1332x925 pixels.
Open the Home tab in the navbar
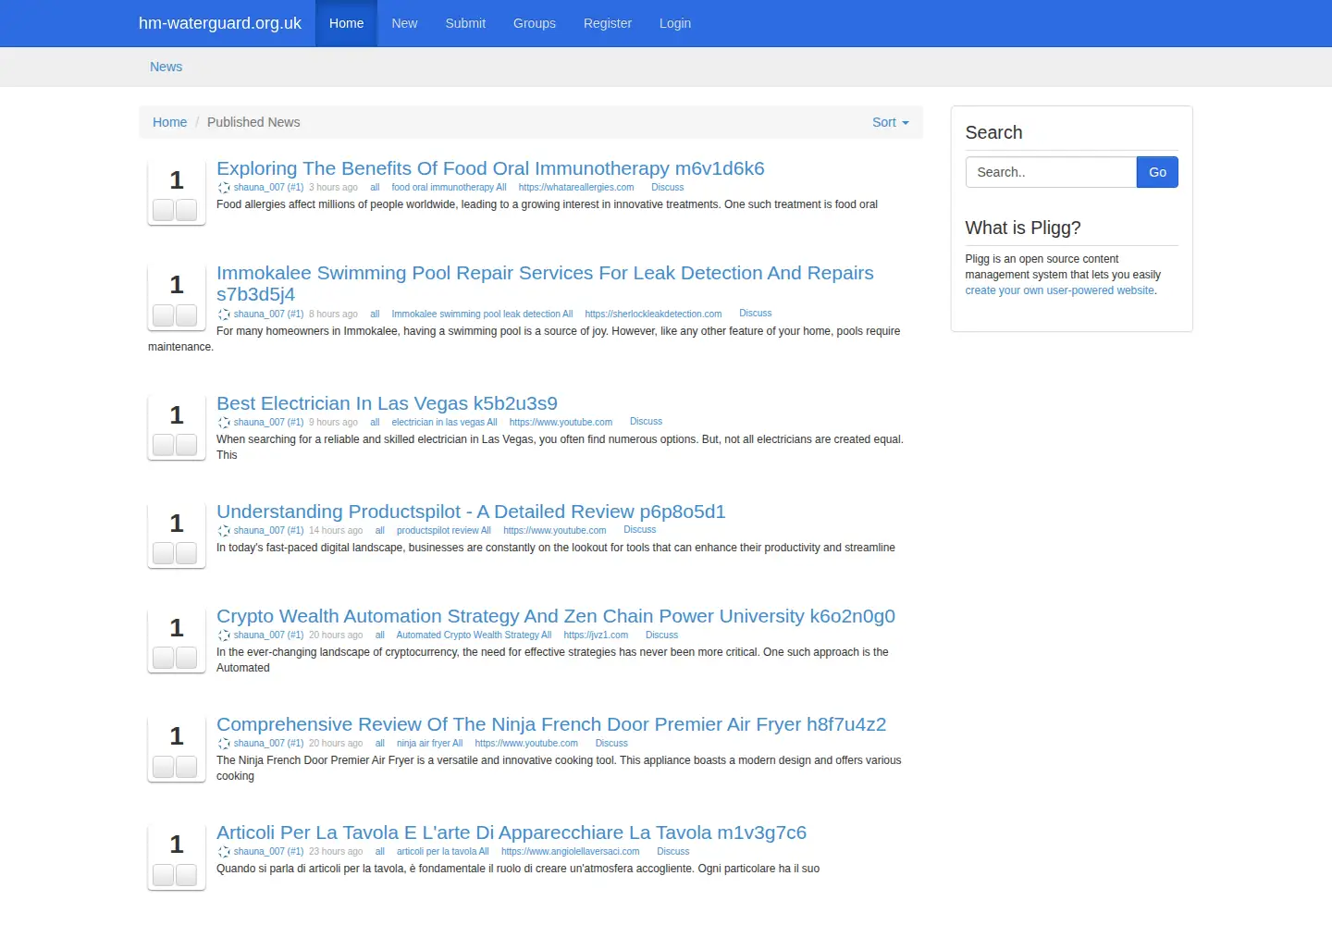347,23
